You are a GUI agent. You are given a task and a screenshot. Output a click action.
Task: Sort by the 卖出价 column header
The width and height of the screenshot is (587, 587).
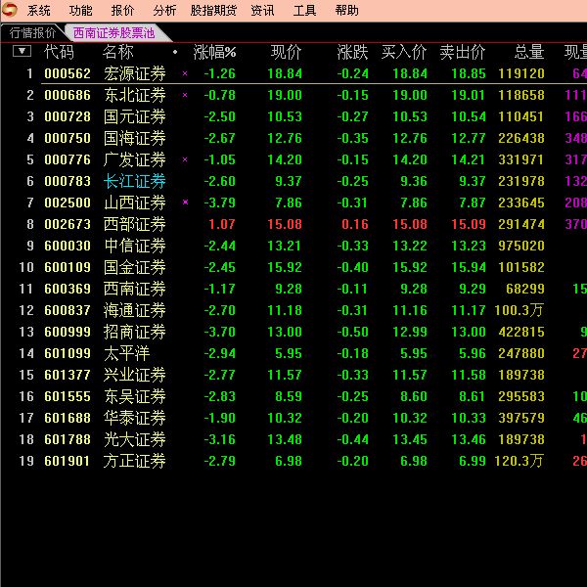tap(463, 52)
